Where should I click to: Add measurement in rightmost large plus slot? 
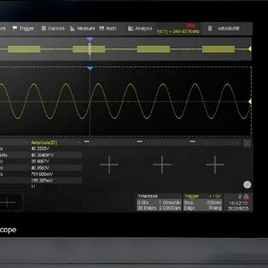click(x=215, y=165)
